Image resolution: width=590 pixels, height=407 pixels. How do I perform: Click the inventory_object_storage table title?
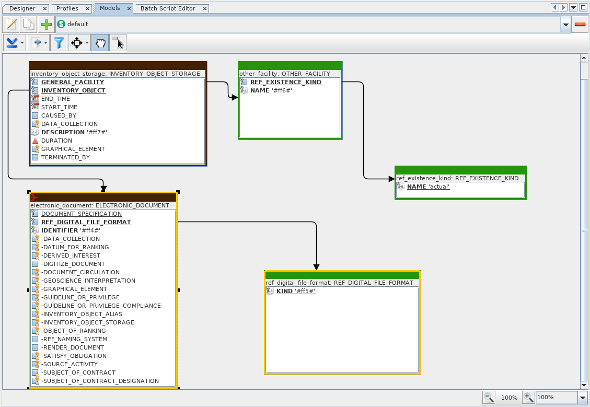[115, 74]
